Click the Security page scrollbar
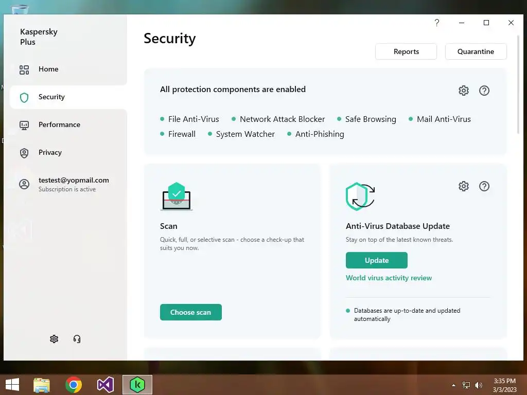The height and width of the screenshot is (395, 527). tap(518, 84)
